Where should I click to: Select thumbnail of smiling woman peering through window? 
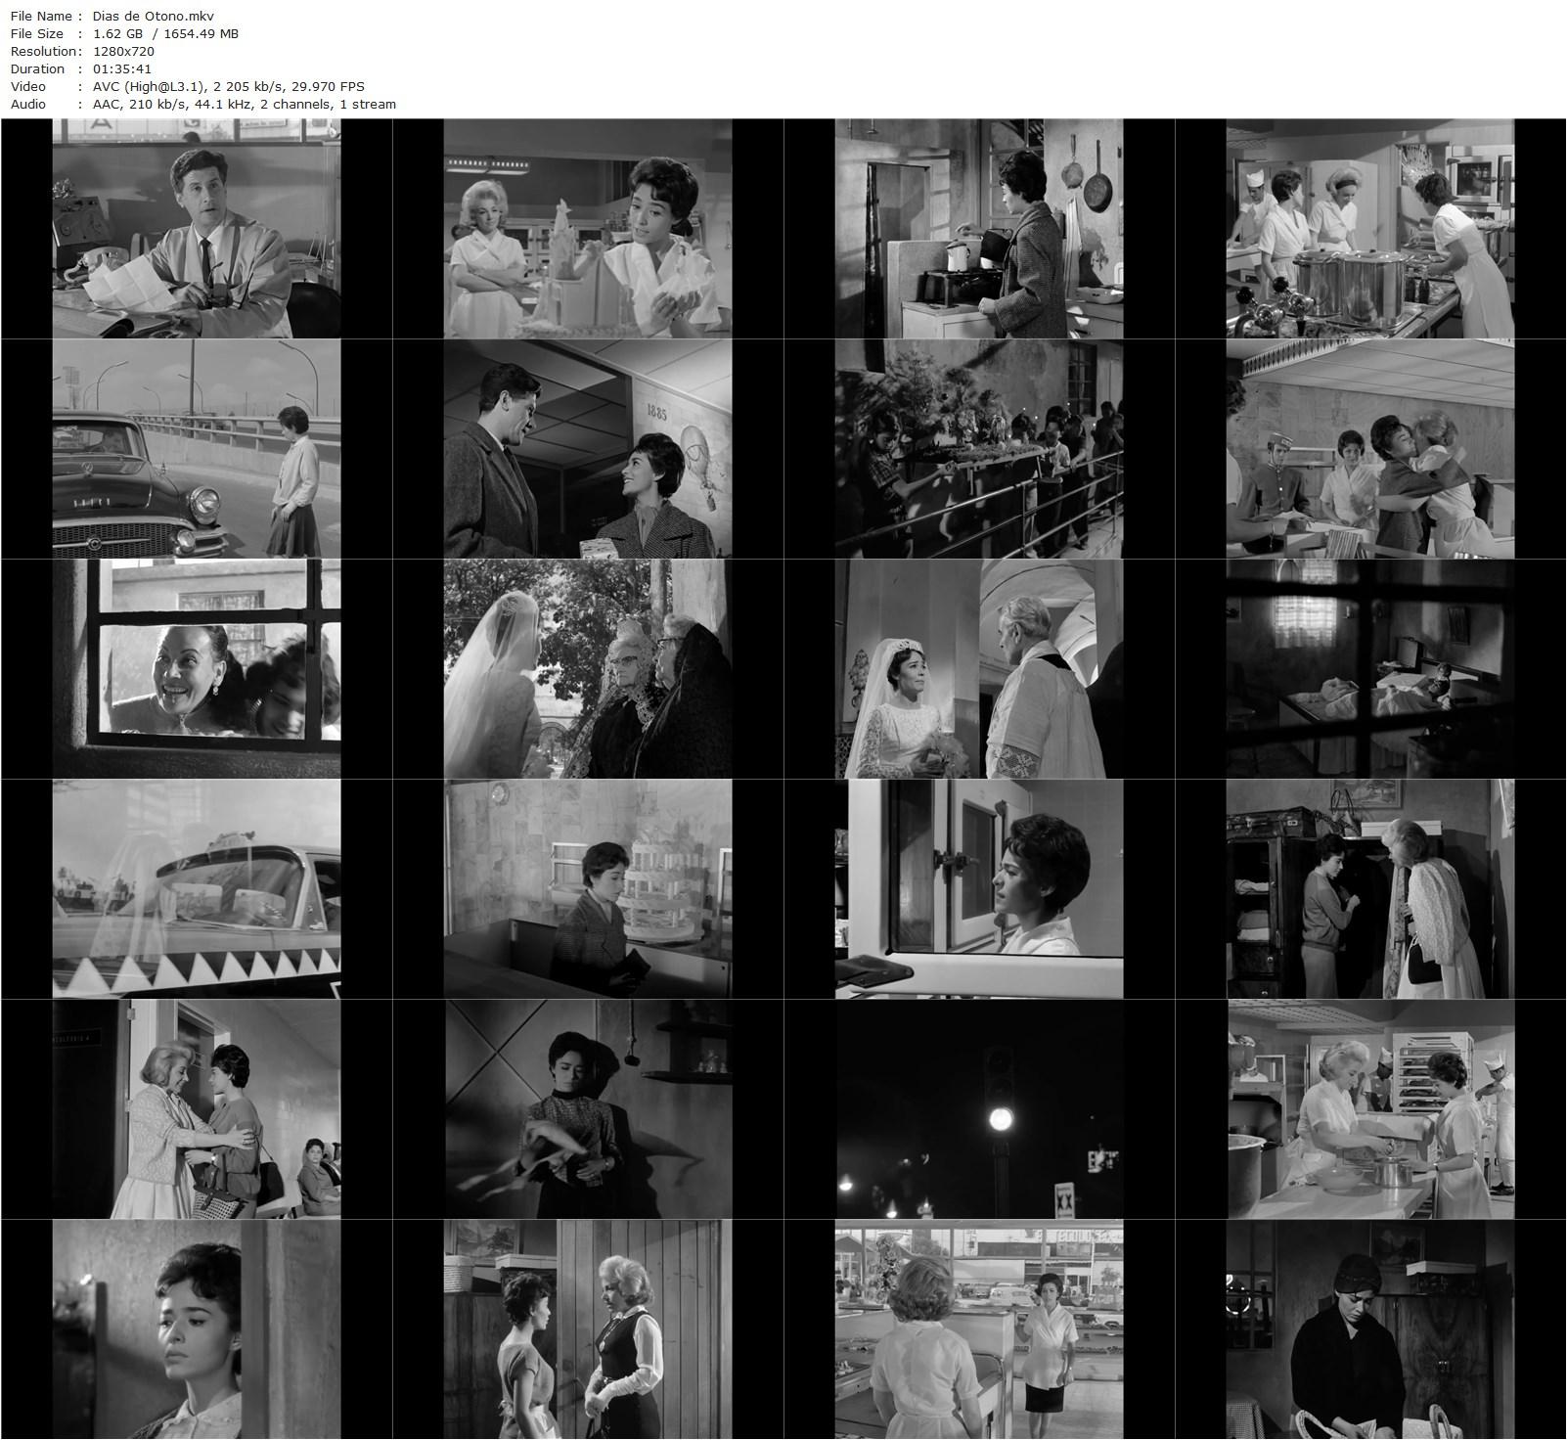[x=196, y=669]
